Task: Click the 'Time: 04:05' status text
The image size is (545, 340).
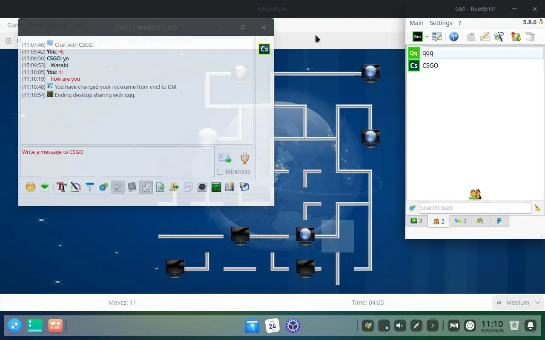Action: point(368,303)
